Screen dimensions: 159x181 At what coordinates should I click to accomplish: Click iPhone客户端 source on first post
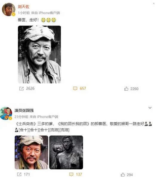coord(49,13)
